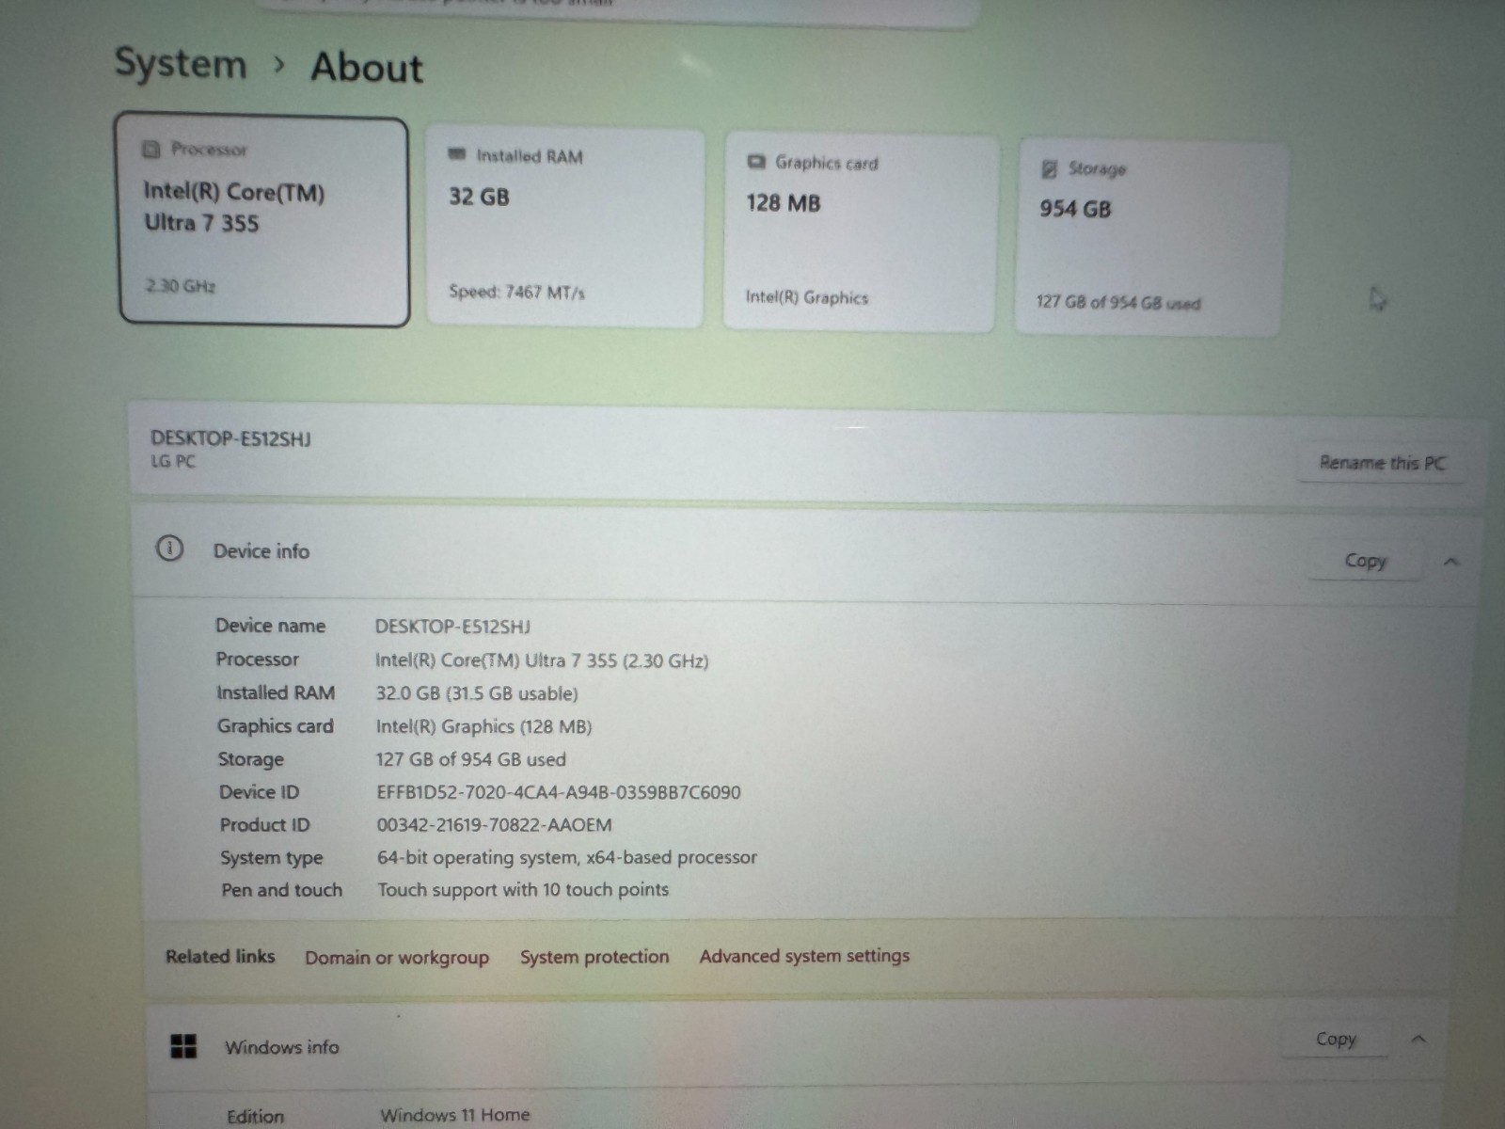This screenshot has width=1505, height=1129.
Task: Click the Edition value Windows 11 Home
Action: point(455,1115)
